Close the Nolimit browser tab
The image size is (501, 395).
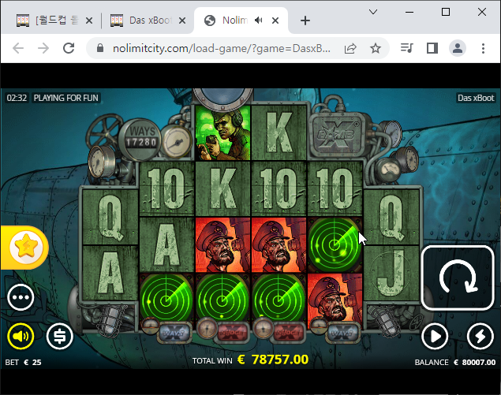[x=275, y=20]
